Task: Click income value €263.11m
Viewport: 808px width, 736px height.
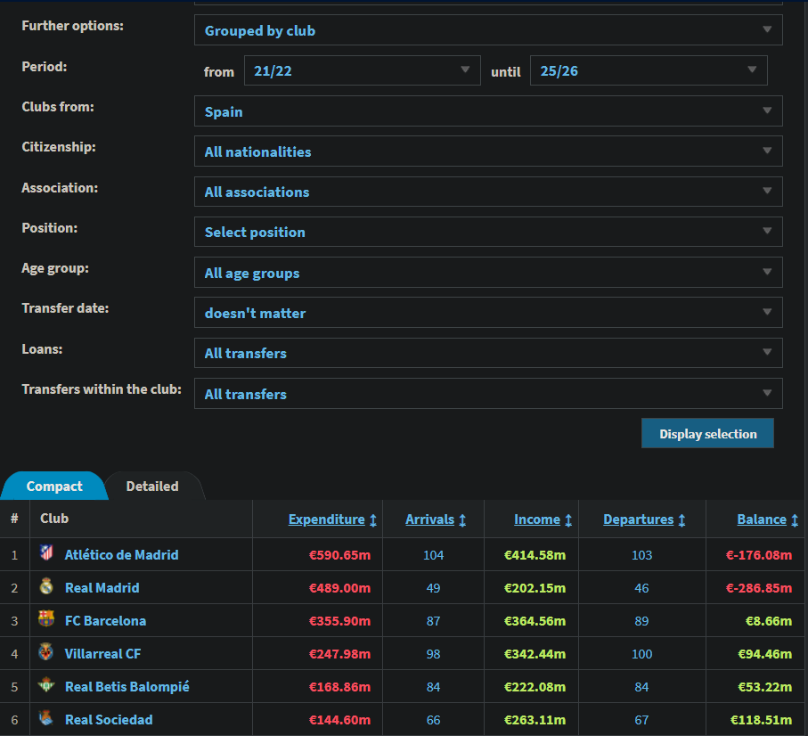Action: [x=535, y=720]
